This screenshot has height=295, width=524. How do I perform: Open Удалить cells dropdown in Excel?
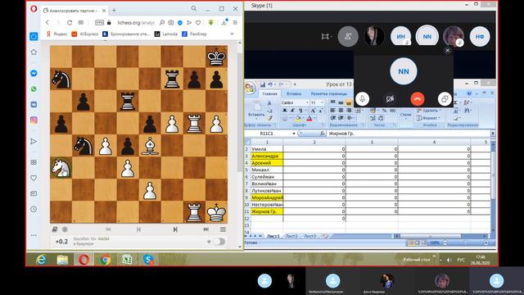pos(429,111)
